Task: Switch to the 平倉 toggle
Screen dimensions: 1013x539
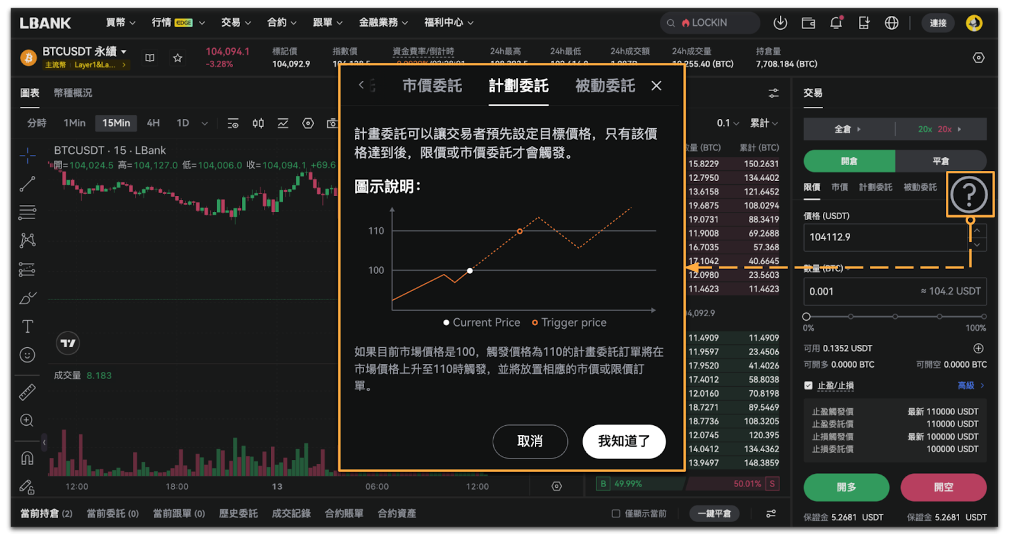Action: pyautogui.click(x=940, y=161)
